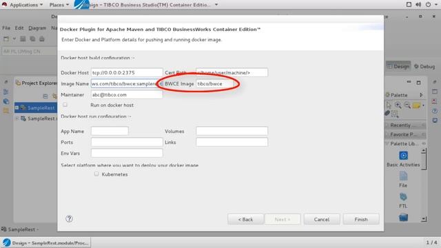The height and width of the screenshot is (248, 441).
Task: Select the yellow Note tool in Palette
Action: click(416, 105)
